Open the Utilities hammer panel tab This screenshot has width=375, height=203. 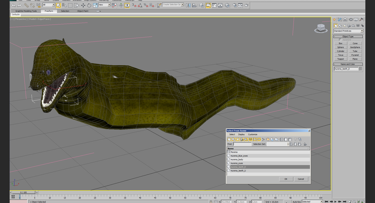(x=361, y=20)
